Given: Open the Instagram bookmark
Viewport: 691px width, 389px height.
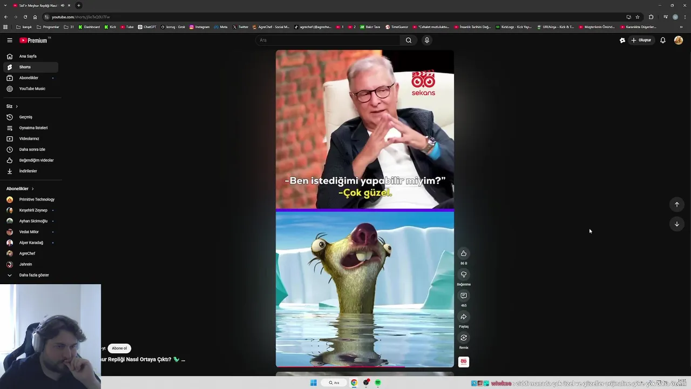Looking at the screenshot, I should (199, 26).
